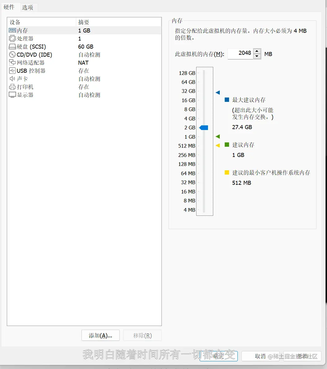The image size is (327, 369).
Task: Click the CD/DVD (IDE) 自动检测 summary
Action: (x=89, y=55)
